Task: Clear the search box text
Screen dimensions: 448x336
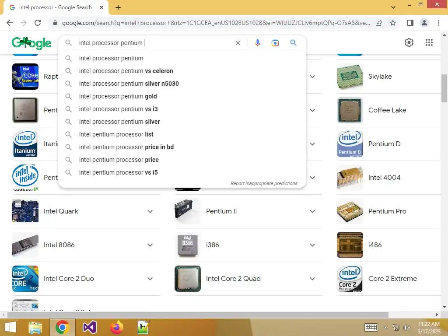Action: point(238,43)
